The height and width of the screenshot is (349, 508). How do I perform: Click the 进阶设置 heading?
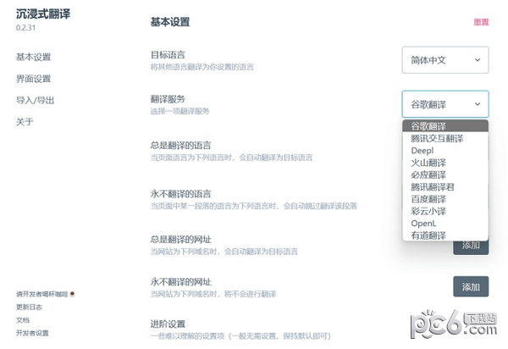coord(168,324)
